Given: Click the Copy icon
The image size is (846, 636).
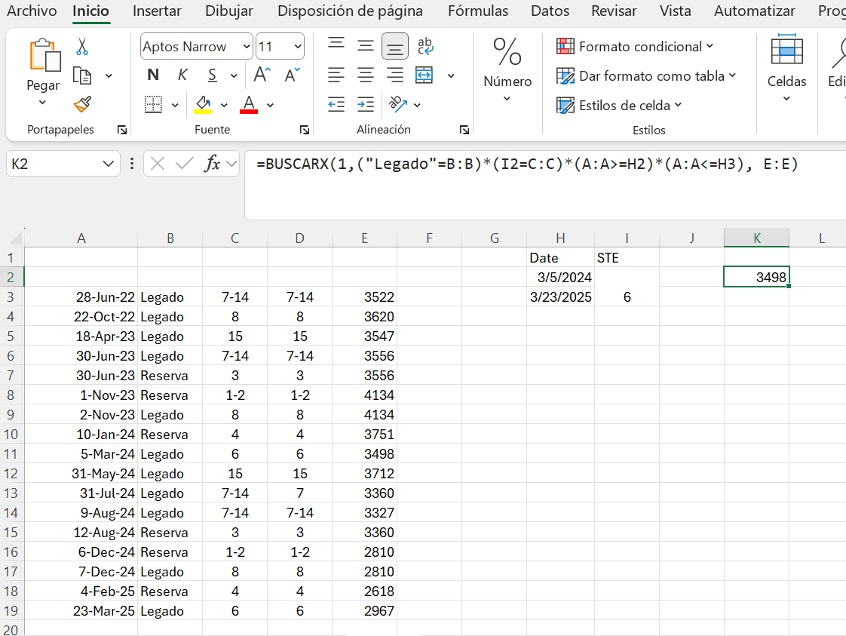Looking at the screenshot, I should (82, 75).
